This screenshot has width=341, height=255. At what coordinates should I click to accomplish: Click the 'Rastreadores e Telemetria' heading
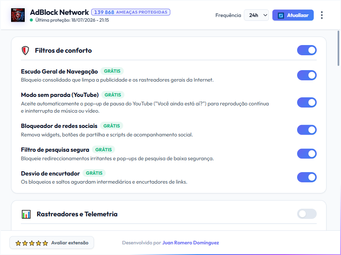77,214
